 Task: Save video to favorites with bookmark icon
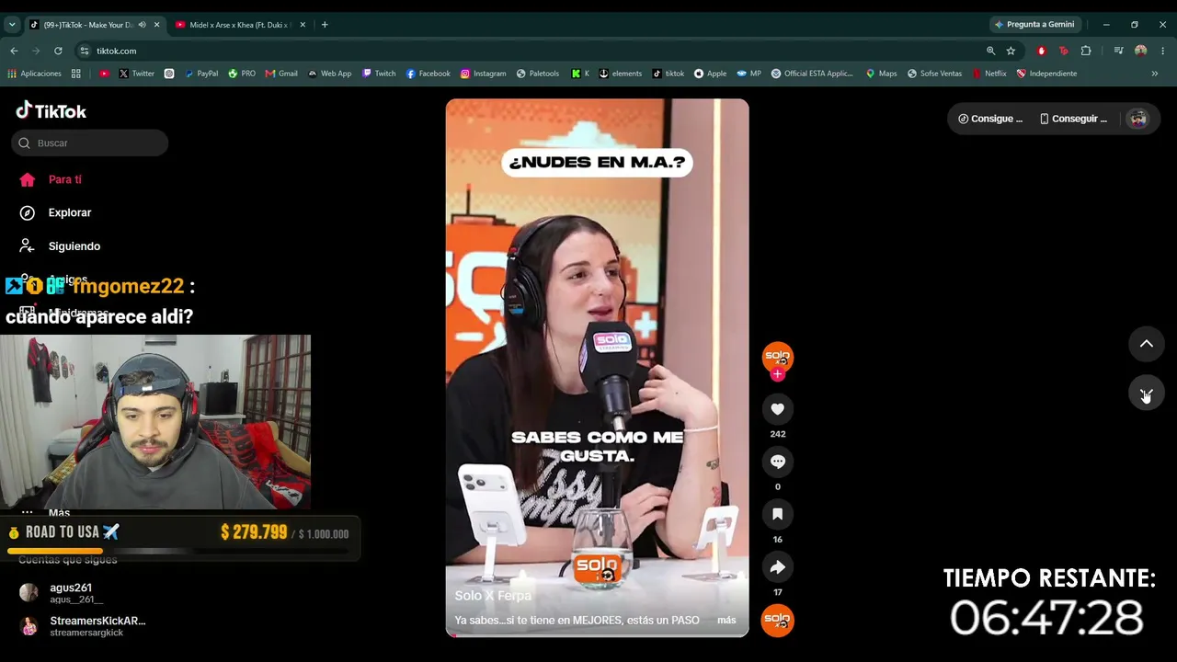(x=777, y=514)
